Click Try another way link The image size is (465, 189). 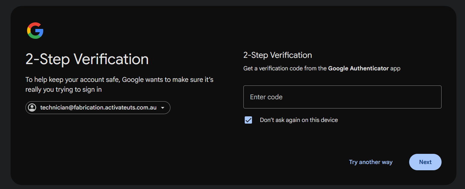371,162
